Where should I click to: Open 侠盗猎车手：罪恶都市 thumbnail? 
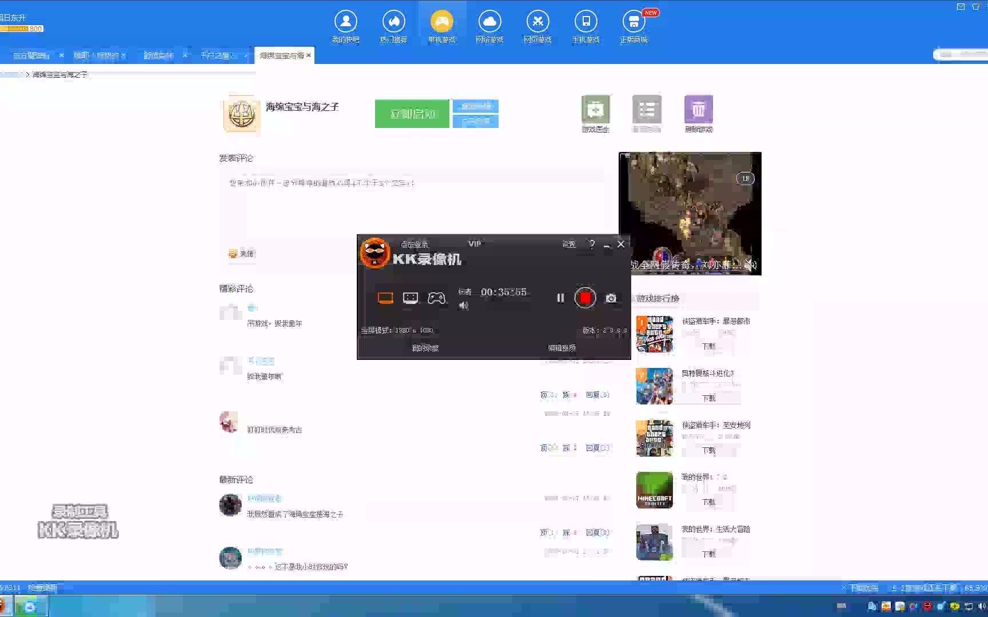(x=655, y=334)
